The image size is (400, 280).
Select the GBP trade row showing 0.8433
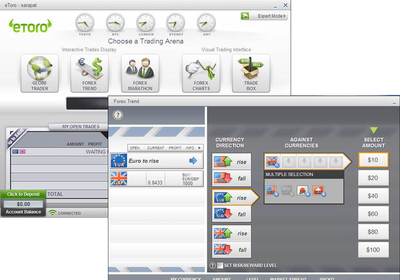[x=157, y=179]
